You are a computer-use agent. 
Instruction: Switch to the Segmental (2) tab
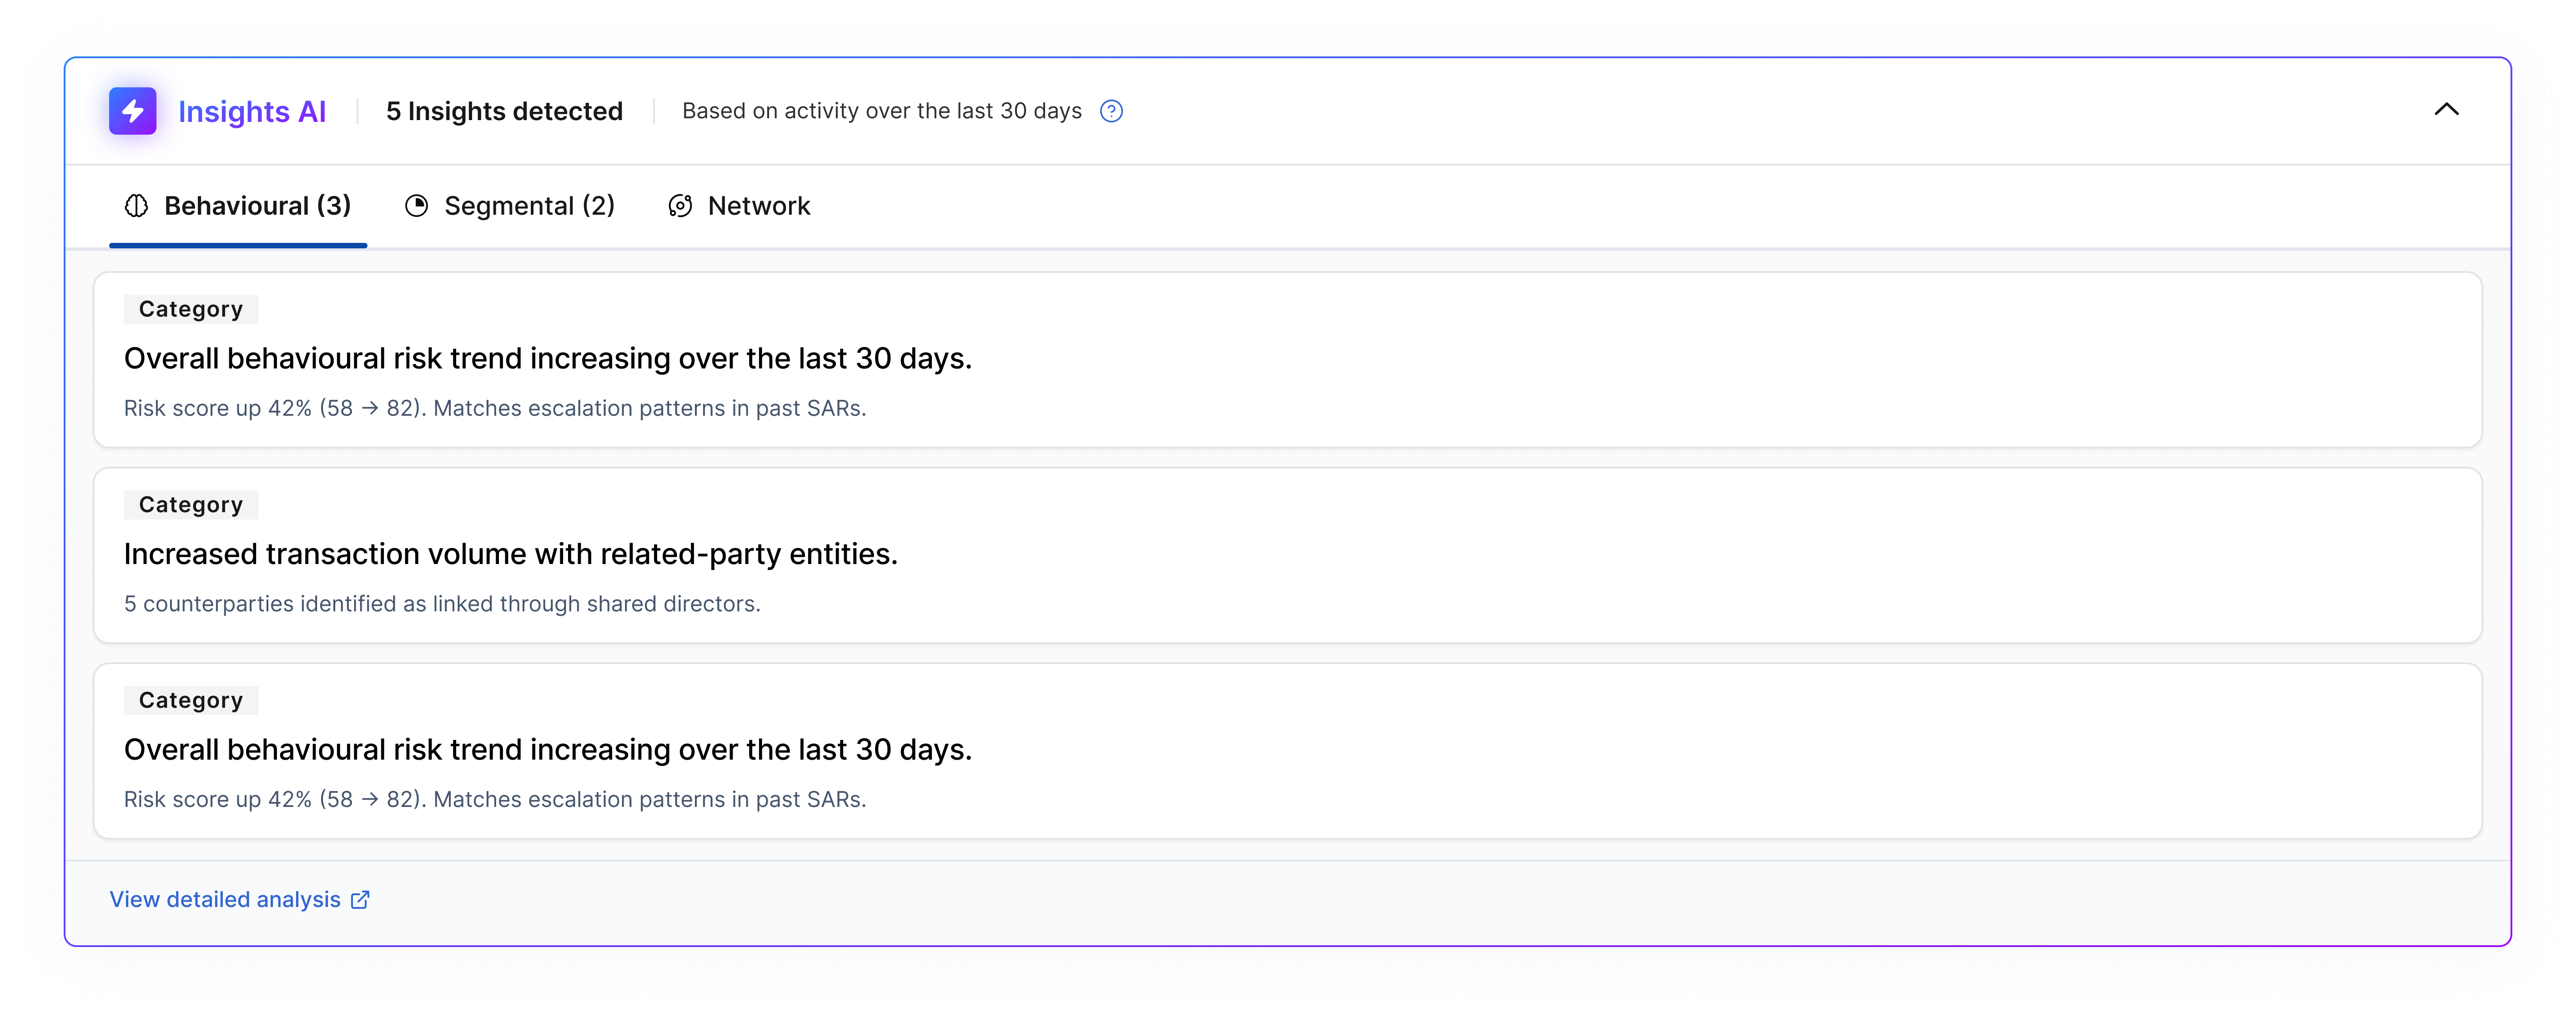528,206
